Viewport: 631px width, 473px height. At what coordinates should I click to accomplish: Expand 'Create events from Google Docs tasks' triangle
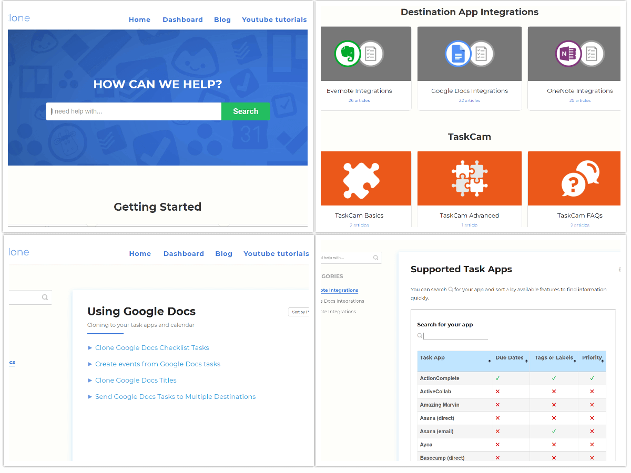(90, 364)
